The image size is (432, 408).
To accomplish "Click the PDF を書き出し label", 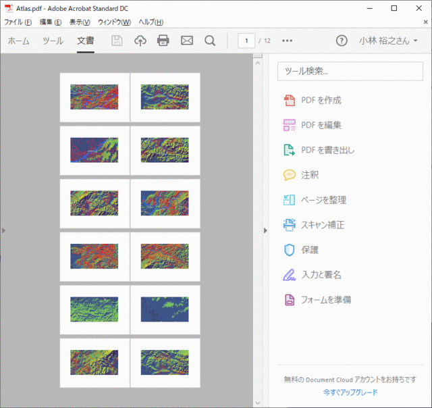I will (x=328, y=150).
